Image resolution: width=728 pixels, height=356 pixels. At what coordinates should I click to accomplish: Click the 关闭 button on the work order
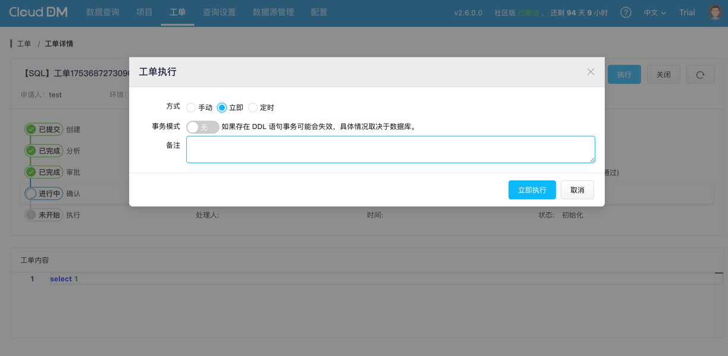[663, 74]
